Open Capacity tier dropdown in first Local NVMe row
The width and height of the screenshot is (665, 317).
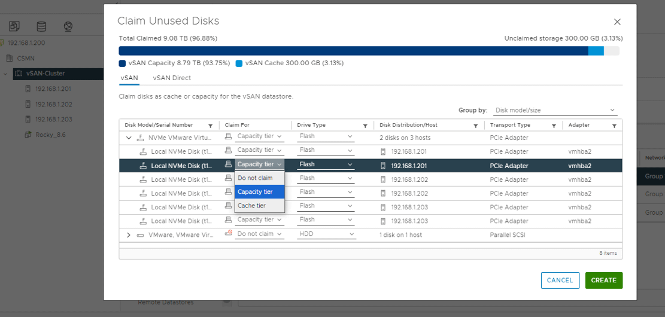[260, 150]
